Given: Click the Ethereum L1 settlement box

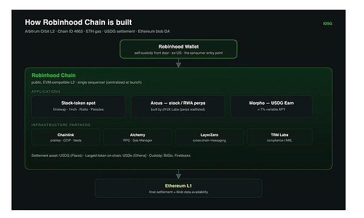Looking at the screenshot, I should [178, 188].
